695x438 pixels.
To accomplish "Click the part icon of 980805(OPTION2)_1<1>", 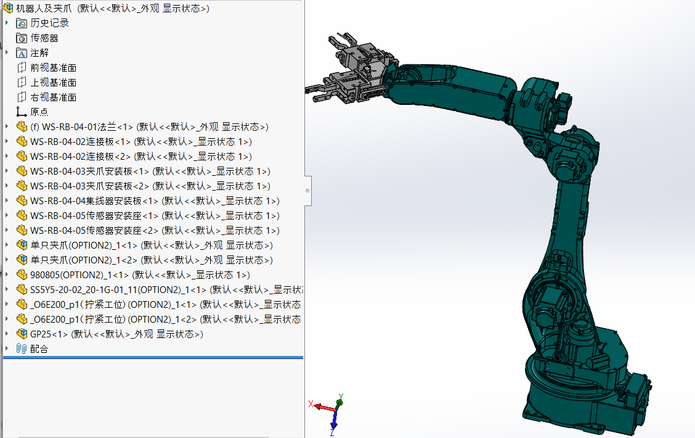I will pos(22,275).
